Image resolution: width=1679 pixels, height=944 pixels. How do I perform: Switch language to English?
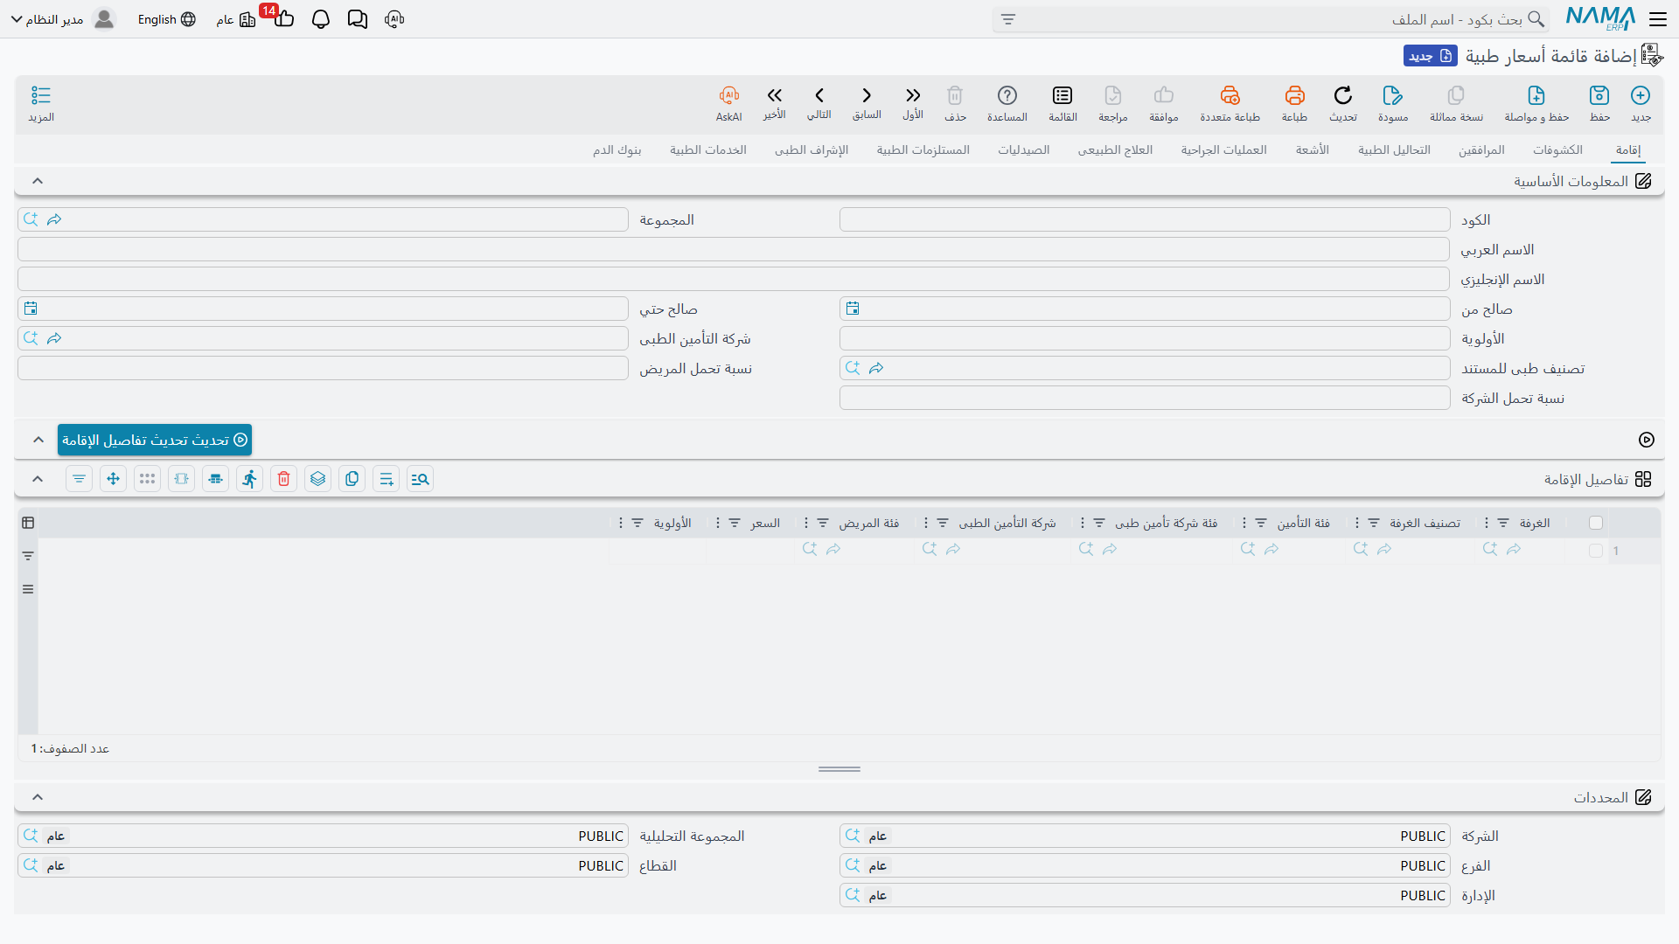(x=166, y=19)
